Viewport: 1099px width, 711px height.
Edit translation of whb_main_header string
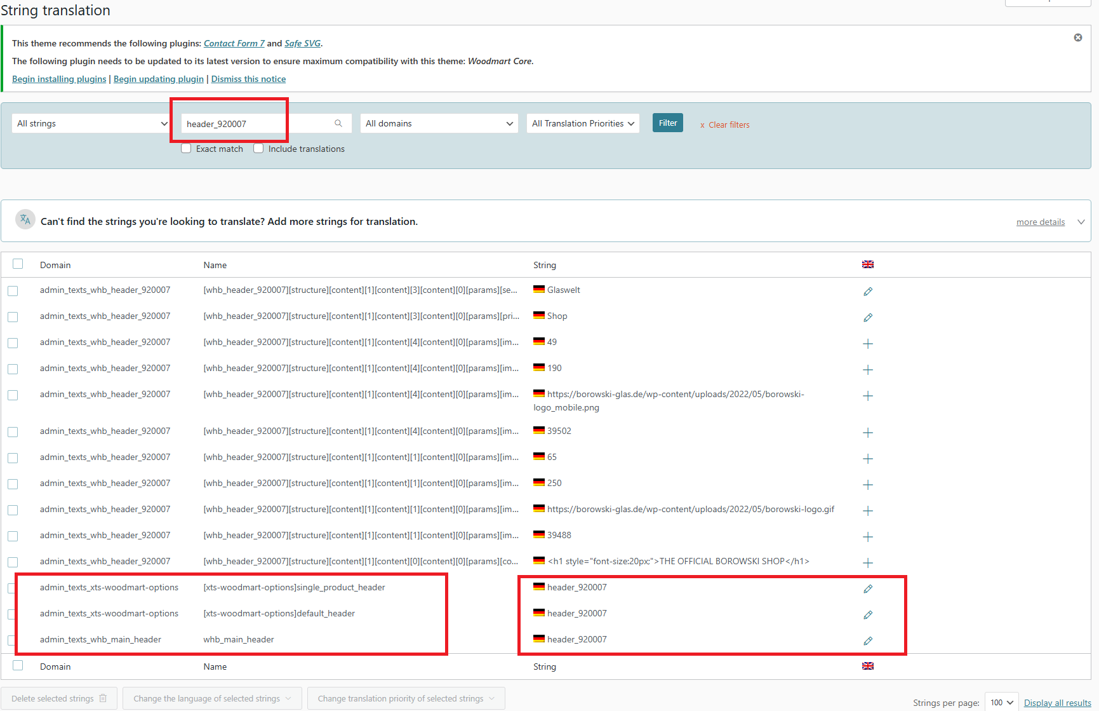[x=868, y=640]
